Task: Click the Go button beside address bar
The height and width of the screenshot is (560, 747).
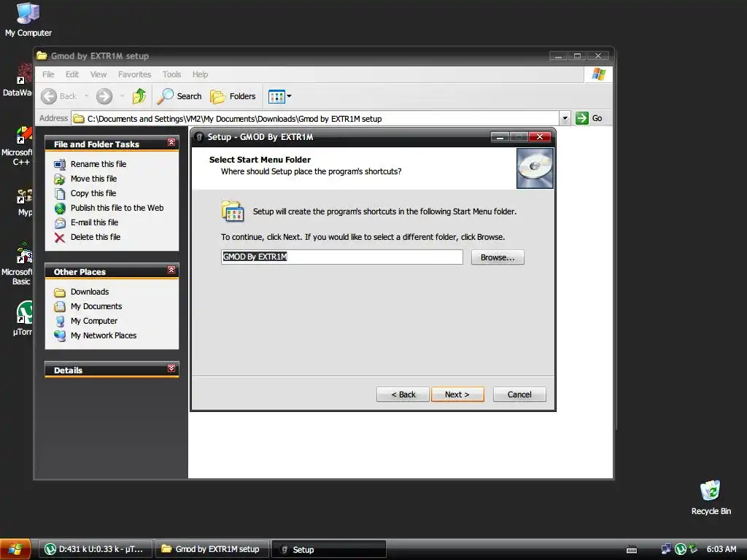Action: coord(589,118)
